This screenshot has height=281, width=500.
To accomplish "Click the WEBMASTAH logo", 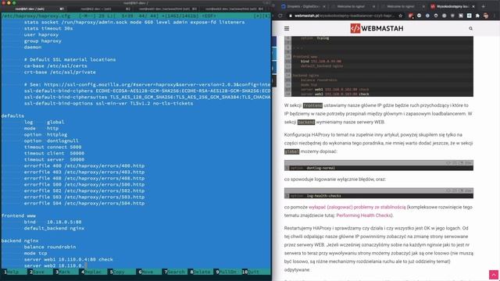I will click(x=377, y=28).
